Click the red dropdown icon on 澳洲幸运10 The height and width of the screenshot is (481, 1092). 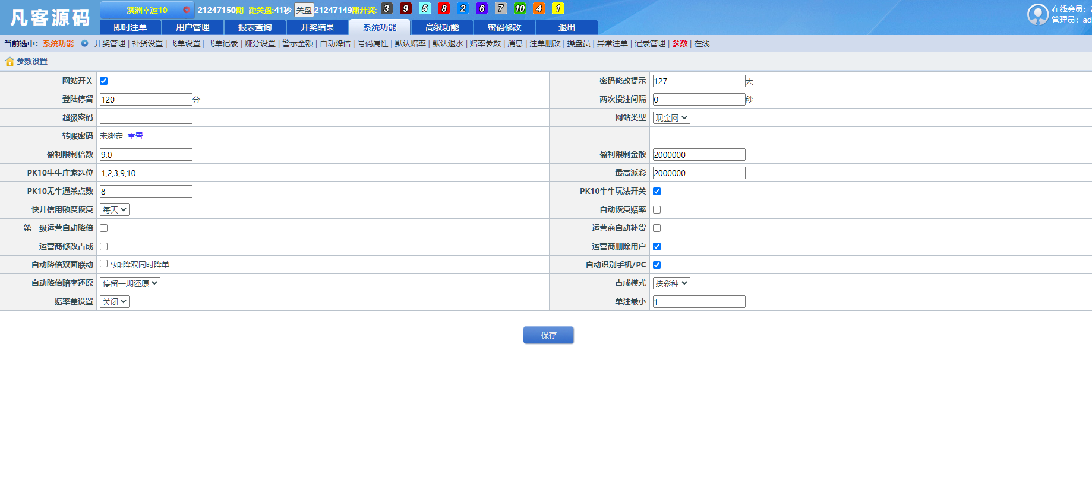tap(187, 10)
